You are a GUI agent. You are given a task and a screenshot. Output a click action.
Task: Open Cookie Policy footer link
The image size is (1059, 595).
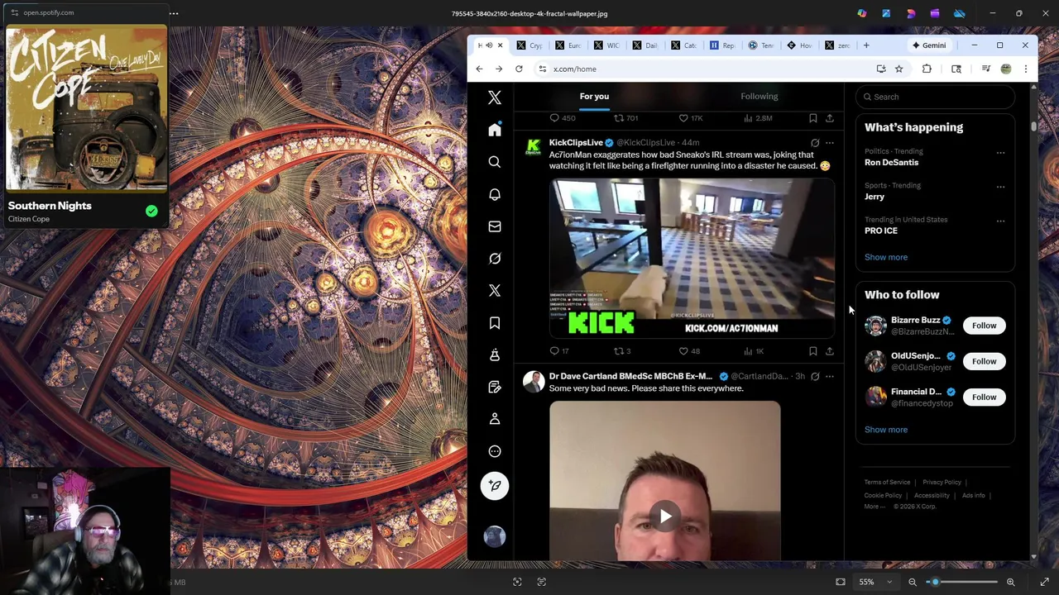click(883, 496)
